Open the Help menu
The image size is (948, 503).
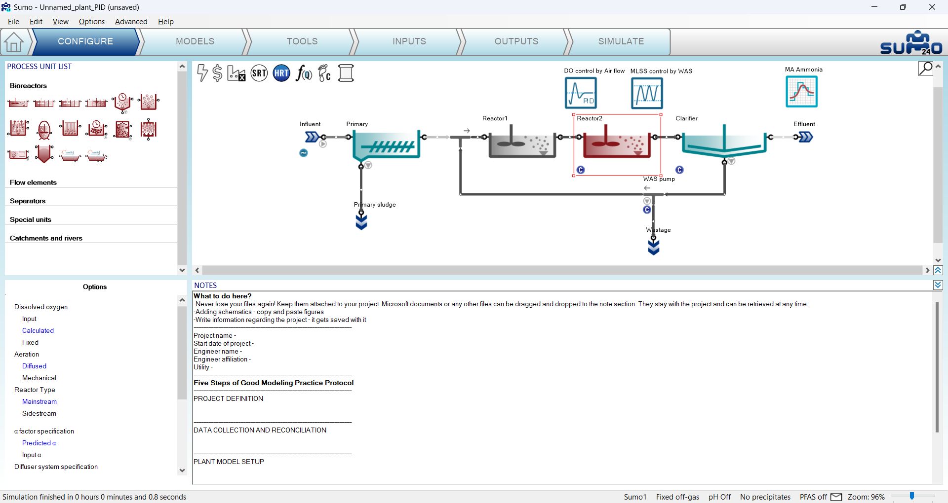click(x=166, y=22)
